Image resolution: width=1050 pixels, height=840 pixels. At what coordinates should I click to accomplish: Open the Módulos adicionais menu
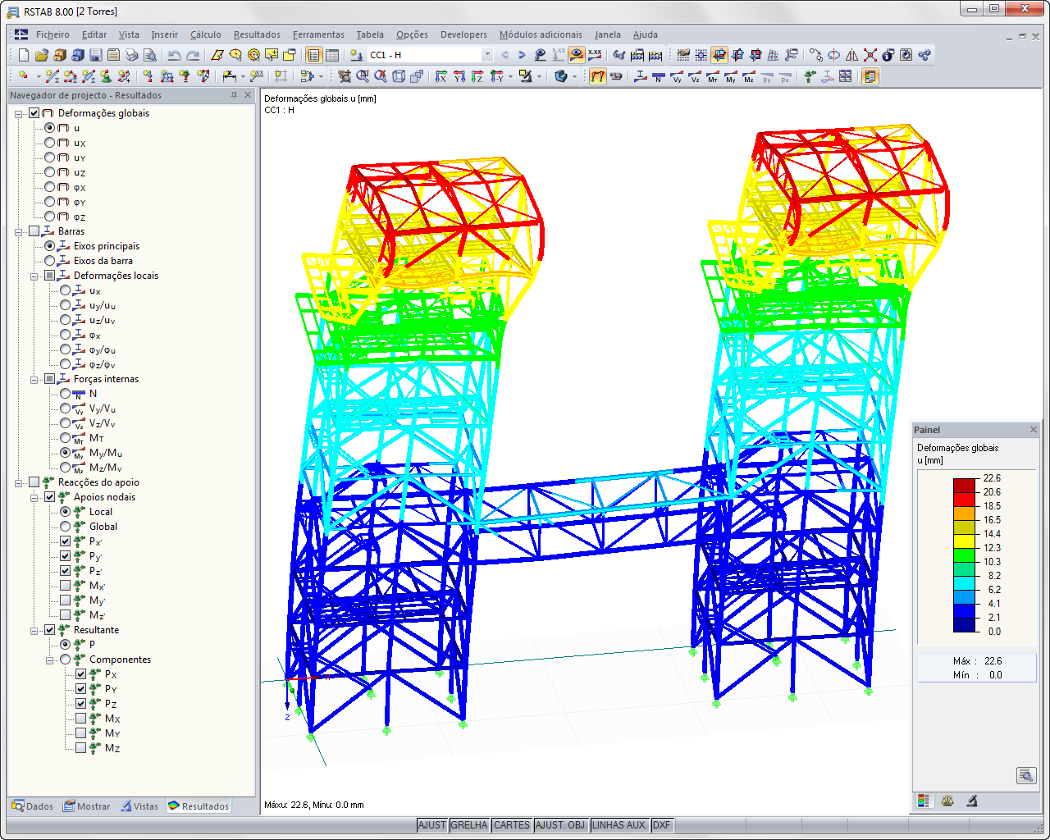[x=541, y=34]
